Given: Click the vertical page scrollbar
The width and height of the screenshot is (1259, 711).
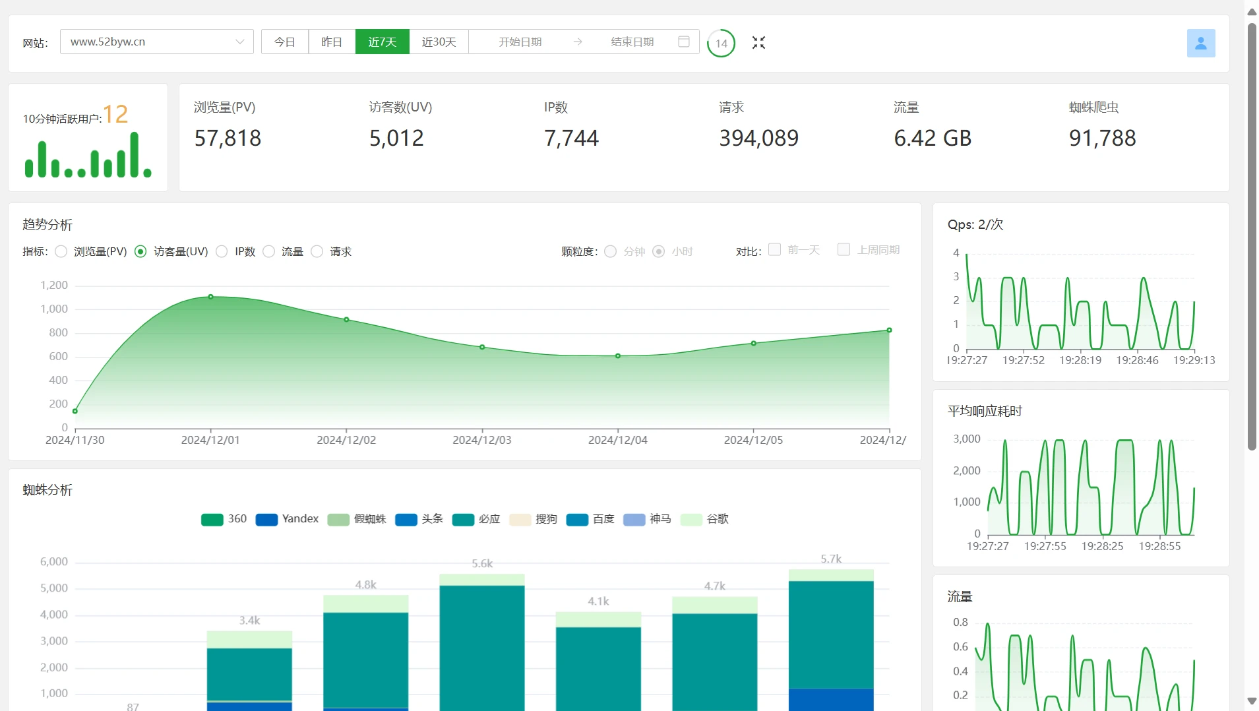Looking at the screenshot, I should pos(1252,237).
